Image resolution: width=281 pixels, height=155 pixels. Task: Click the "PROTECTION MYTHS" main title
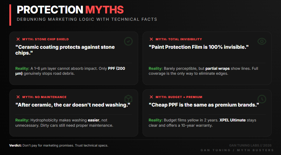point(70,10)
